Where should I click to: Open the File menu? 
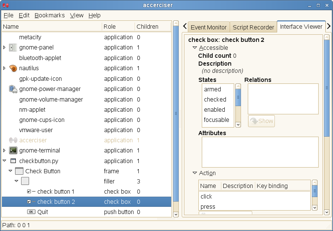click(9, 15)
